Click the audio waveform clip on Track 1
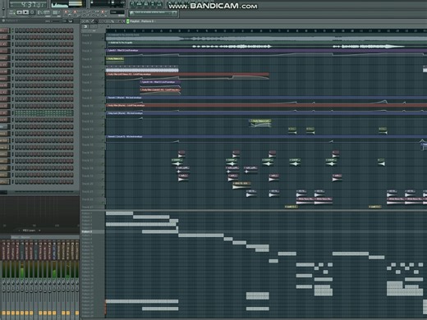 [266, 37]
